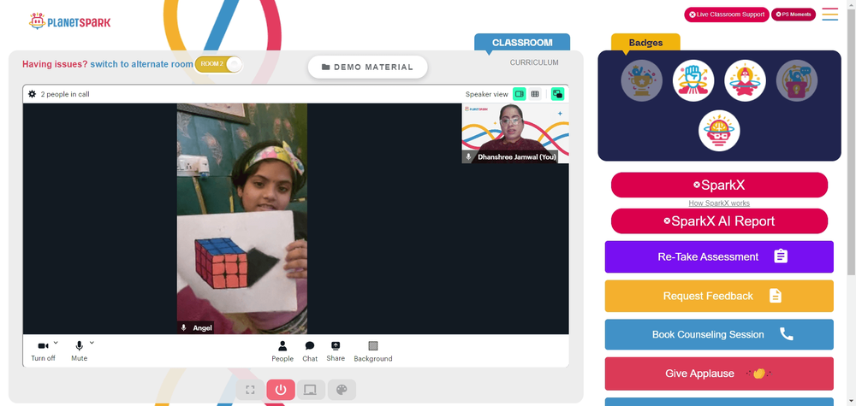Image resolution: width=856 pixels, height=406 pixels.
Task: Click Dhanshree Jamwal self-view thumbnail
Action: click(515, 133)
